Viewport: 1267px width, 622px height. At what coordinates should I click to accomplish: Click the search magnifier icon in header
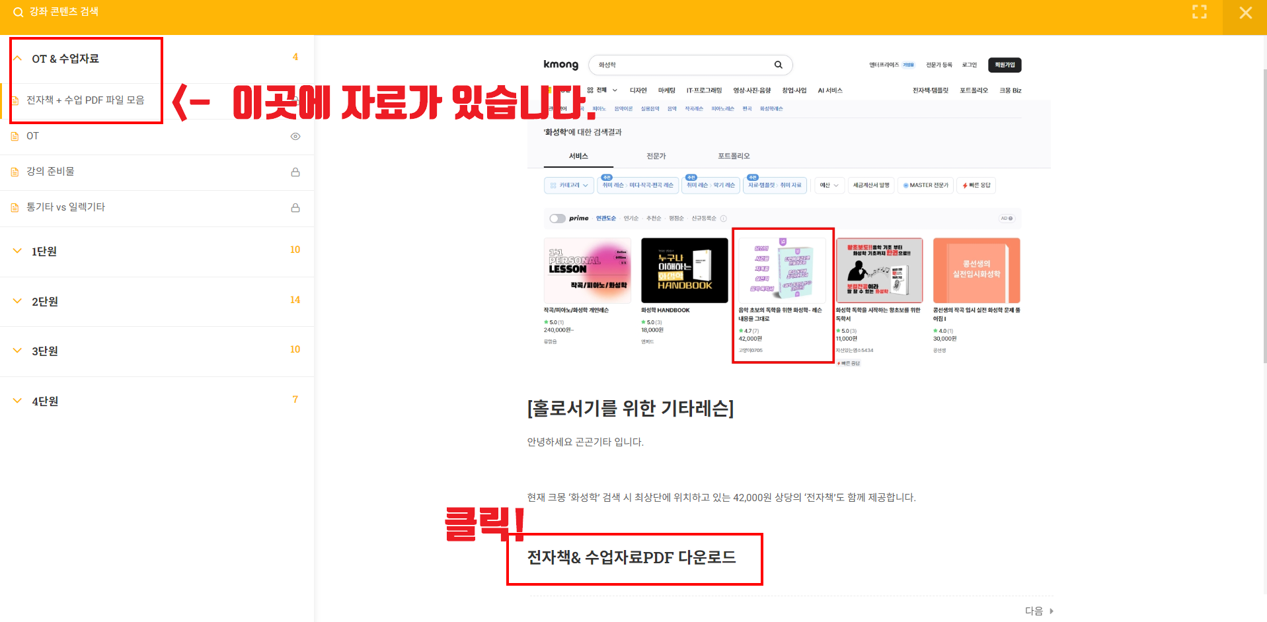18,12
